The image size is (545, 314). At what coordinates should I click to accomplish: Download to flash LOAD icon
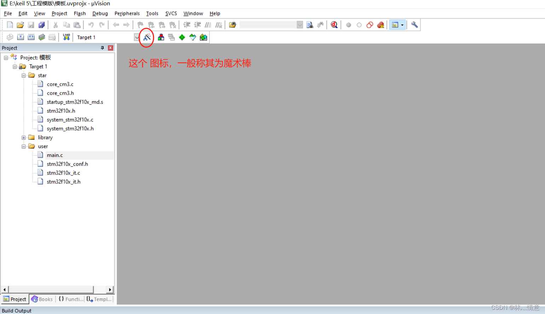pyautogui.click(x=67, y=37)
